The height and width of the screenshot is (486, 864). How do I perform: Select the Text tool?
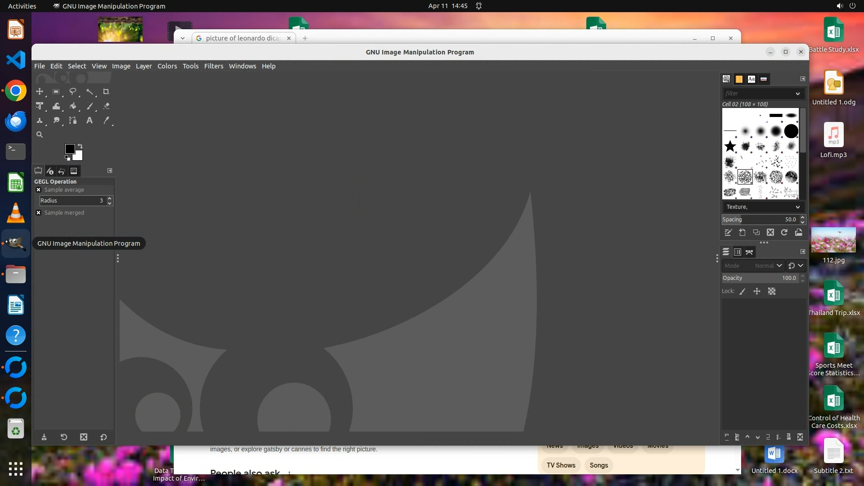coord(90,121)
